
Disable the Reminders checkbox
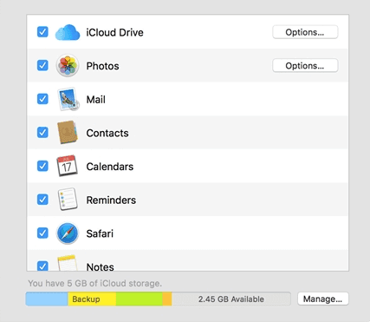(x=42, y=200)
